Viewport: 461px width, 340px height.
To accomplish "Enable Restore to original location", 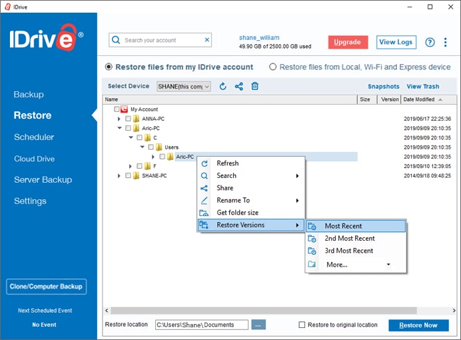I will pyautogui.click(x=302, y=325).
